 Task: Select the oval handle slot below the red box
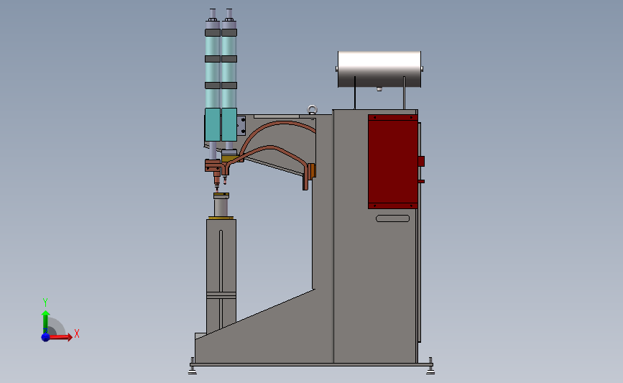pyautogui.click(x=392, y=218)
